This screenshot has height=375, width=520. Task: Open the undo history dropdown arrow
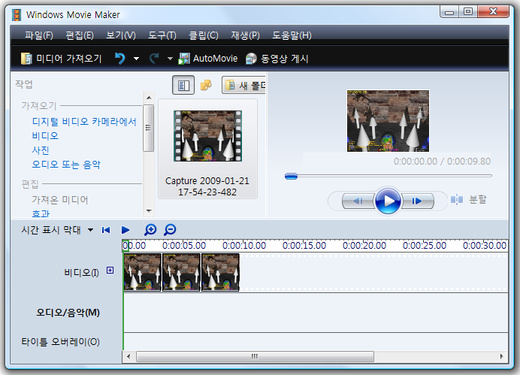point(136,59)
